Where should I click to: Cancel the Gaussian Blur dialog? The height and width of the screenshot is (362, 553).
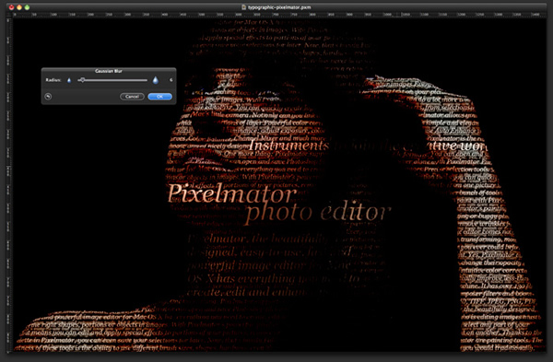[132, 97]
